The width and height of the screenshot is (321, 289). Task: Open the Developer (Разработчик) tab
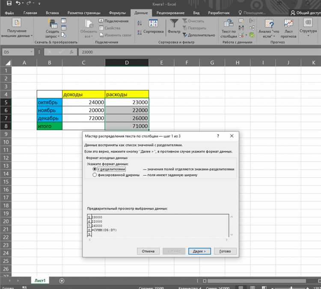[219, 13]
